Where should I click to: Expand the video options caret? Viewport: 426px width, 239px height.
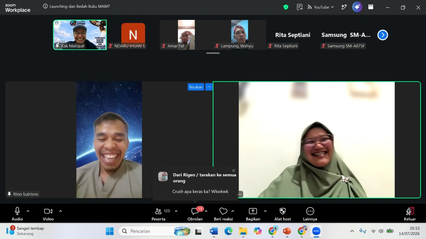click(x=60, y=211)
